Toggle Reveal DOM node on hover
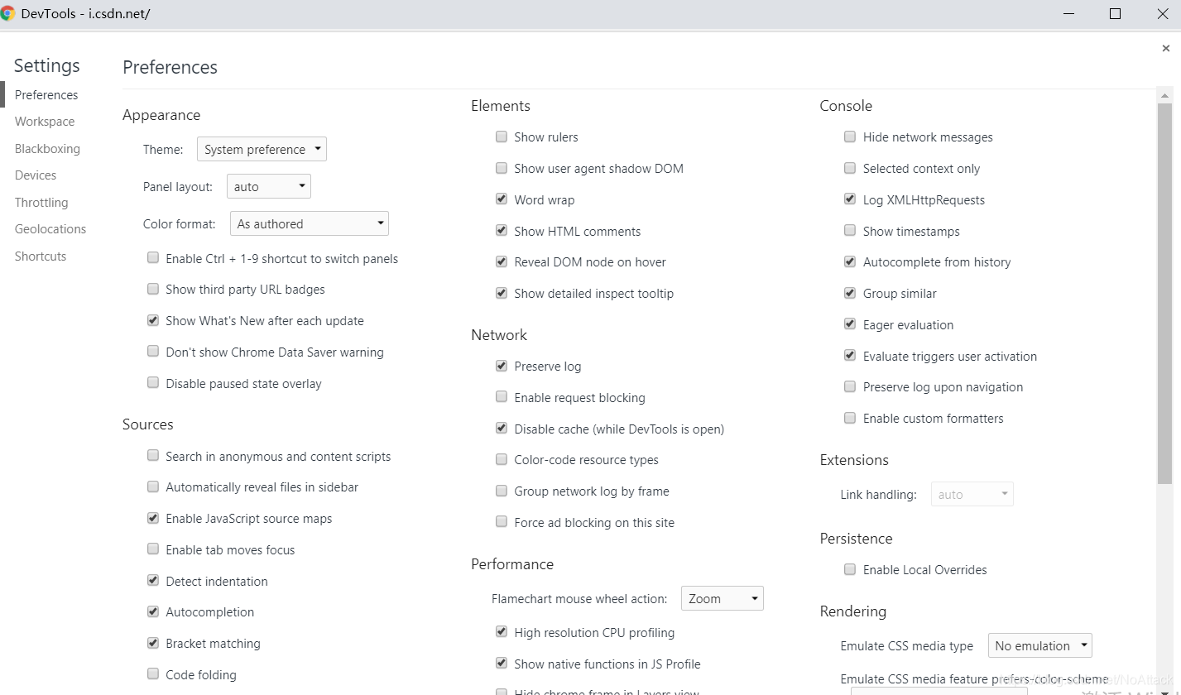This screenshot has height=695, width=1181. pos(502,261)
